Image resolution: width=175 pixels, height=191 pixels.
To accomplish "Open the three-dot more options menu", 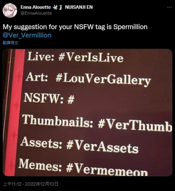I will tap(170, 7).
